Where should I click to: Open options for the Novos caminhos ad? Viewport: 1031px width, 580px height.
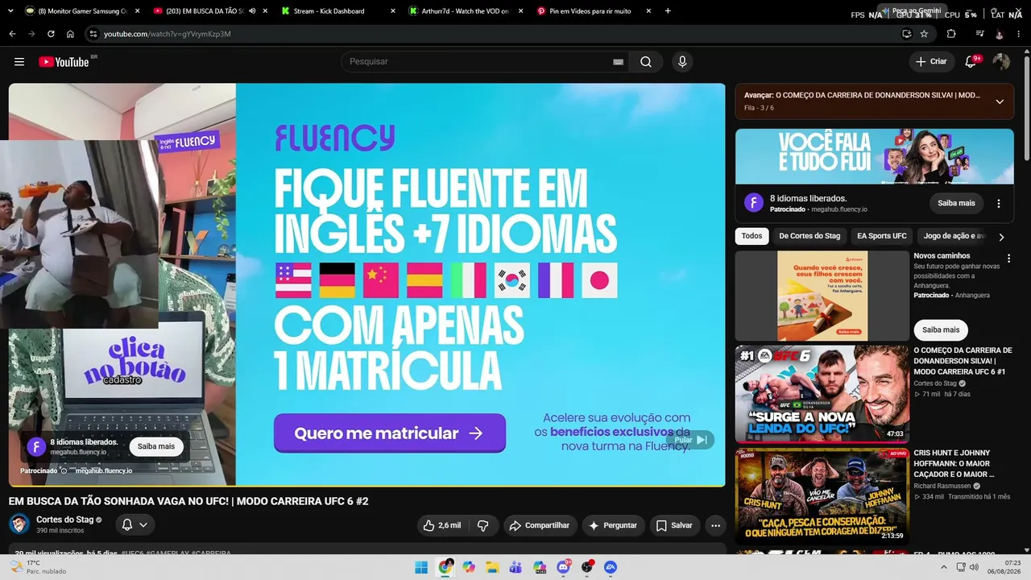coord(1008,259)
